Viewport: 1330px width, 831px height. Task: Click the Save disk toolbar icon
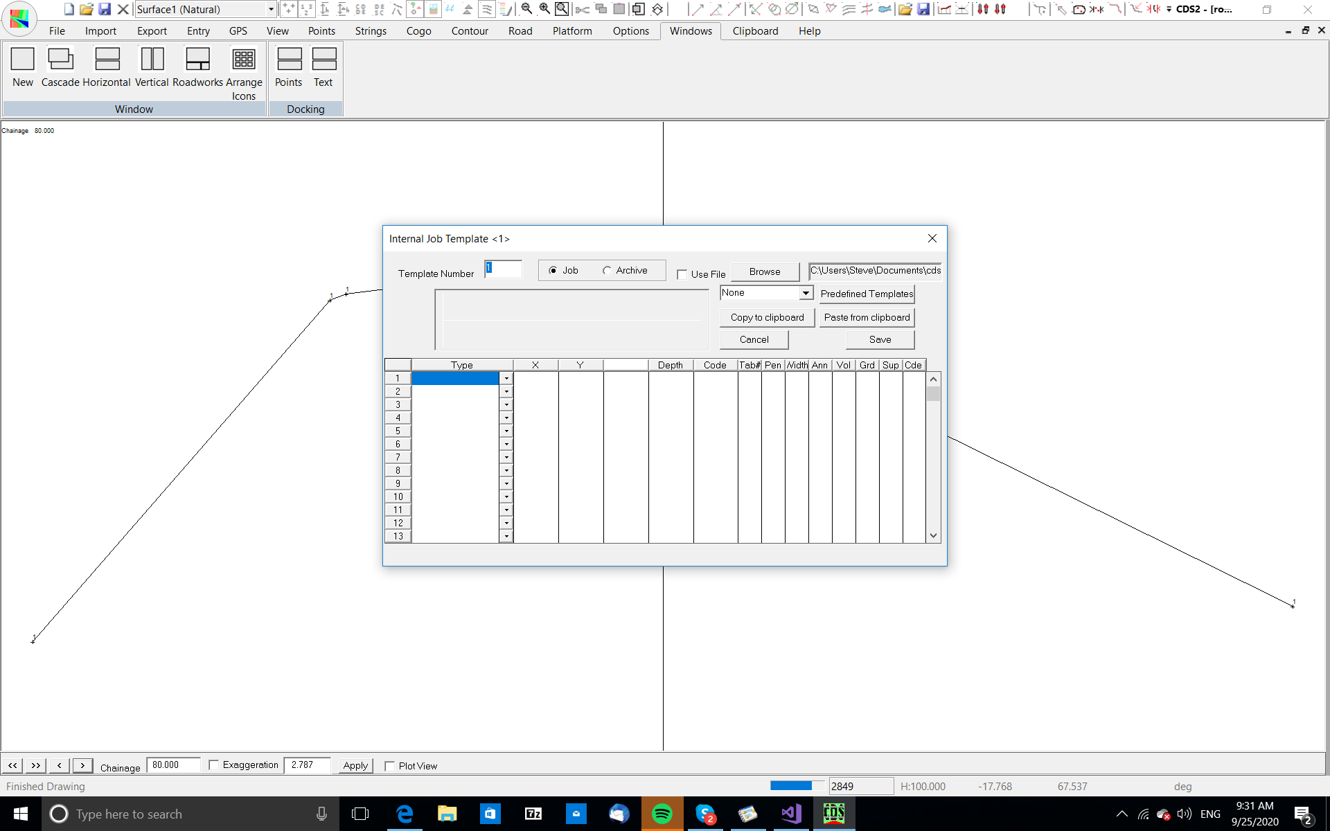point(105,9)
